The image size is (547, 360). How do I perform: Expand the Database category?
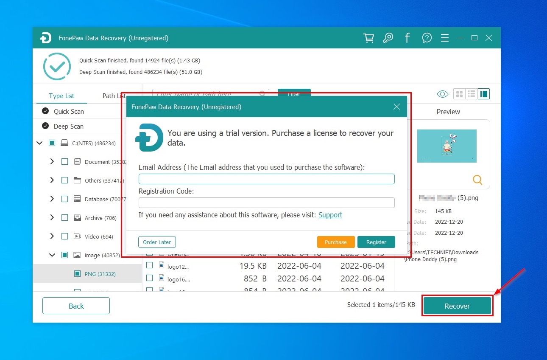pos(52,199)
